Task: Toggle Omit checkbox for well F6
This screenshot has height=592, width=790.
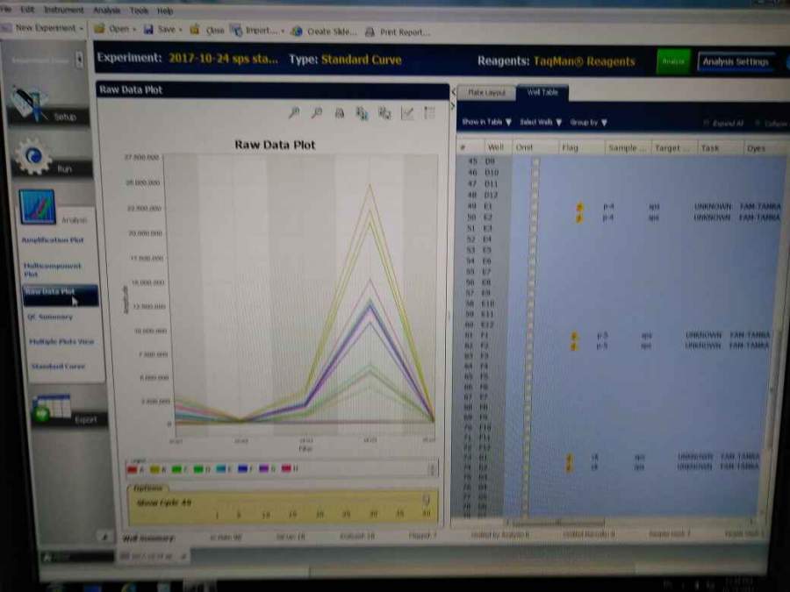Action: click(x=528, y=387)
